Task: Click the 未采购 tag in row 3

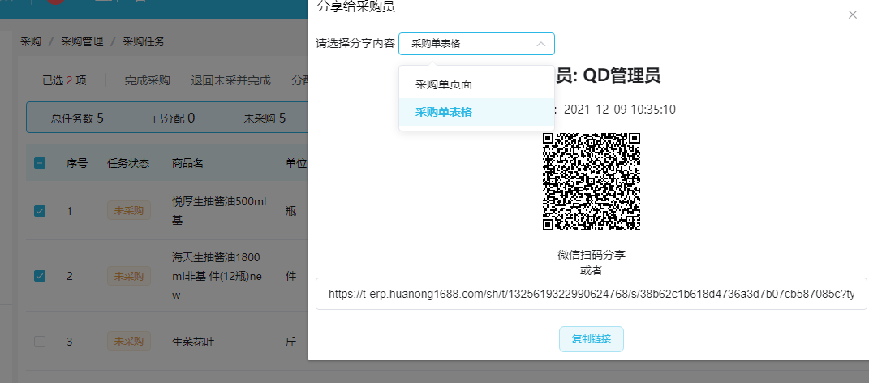Action: click(x=128, y=342)
